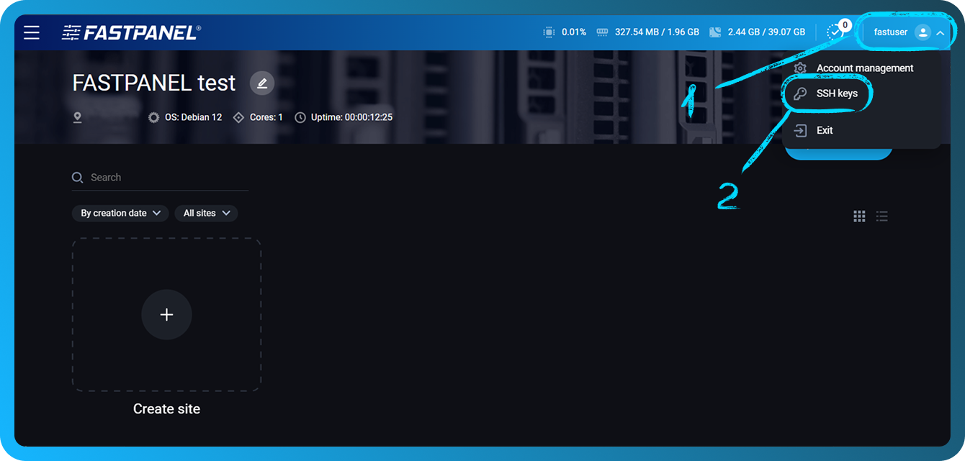Click the pencil icon to rename FASTPANEL test
965x461 pixels.
[x=261, y=82]
